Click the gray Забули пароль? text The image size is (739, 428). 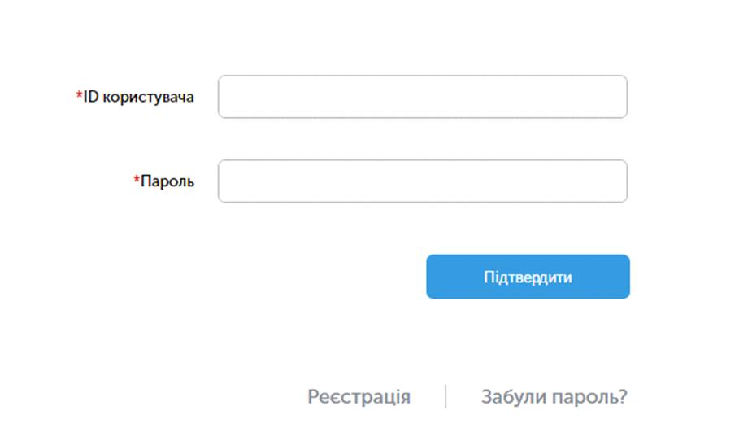pyautogui.click(x=554, y=397)
